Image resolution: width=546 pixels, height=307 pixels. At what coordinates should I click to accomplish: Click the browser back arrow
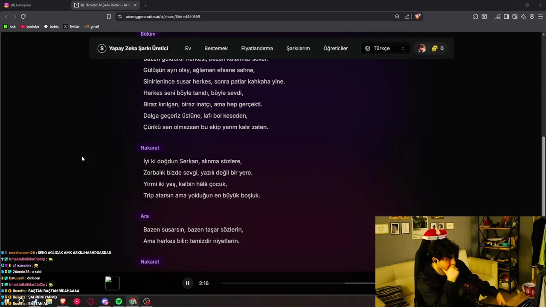(x=6, y=17)
